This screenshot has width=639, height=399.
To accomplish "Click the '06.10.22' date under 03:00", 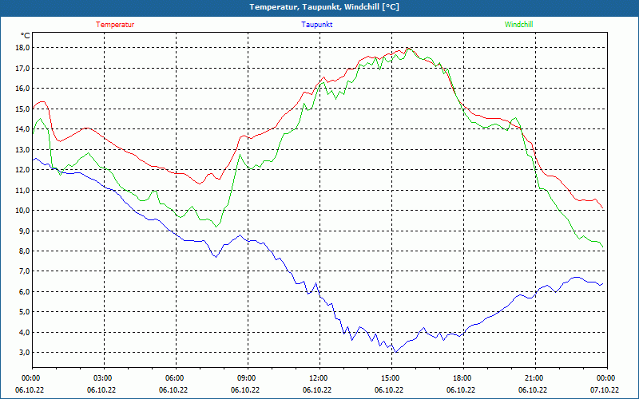I will point(101,390).
